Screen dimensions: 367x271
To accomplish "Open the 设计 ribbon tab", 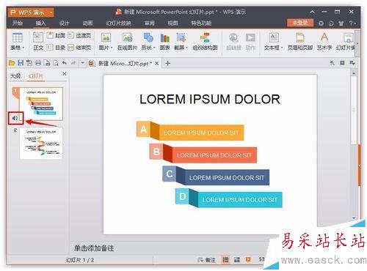I will 64,23.
